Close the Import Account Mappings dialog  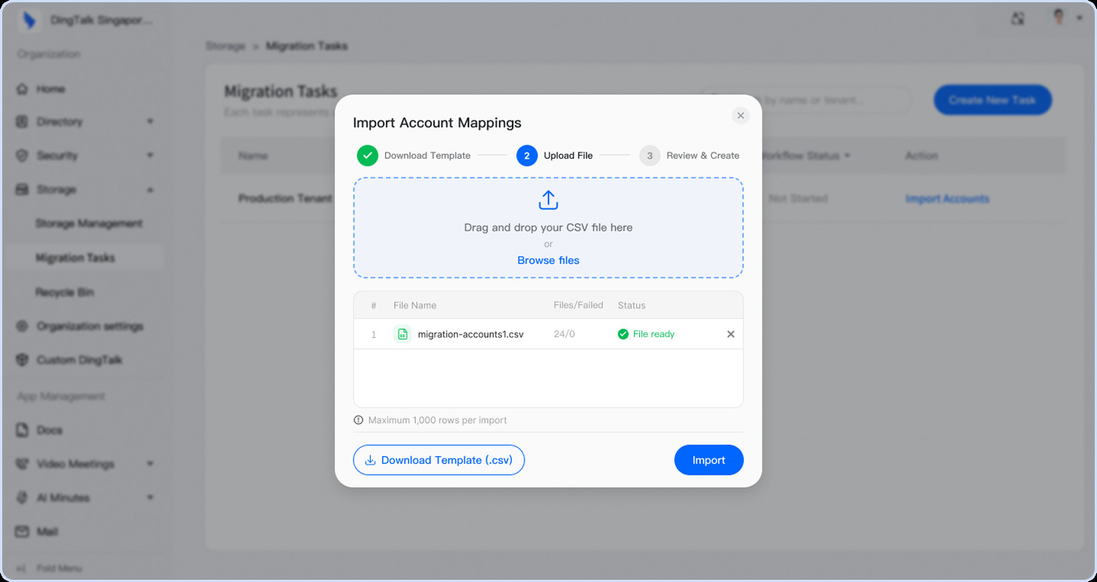(740, 115)
